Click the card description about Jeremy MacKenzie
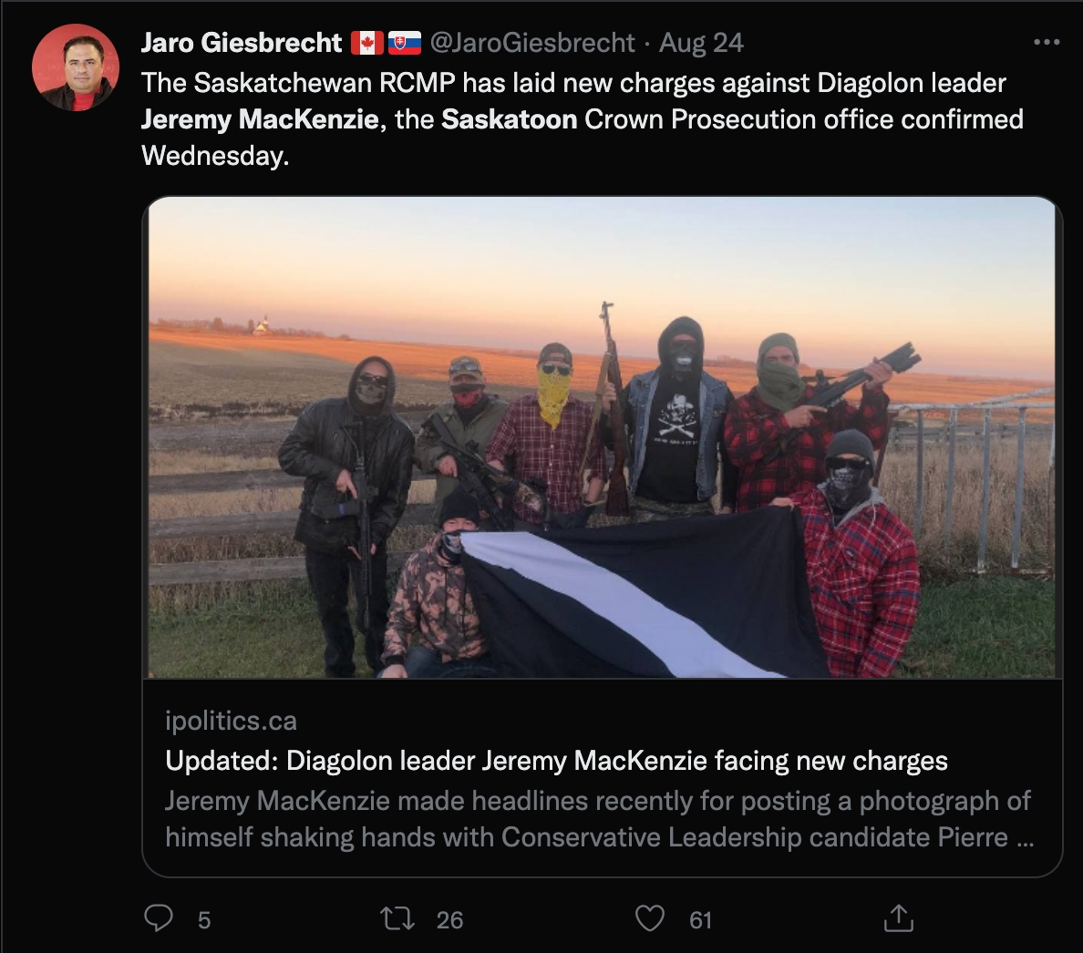 coord(599,819)
